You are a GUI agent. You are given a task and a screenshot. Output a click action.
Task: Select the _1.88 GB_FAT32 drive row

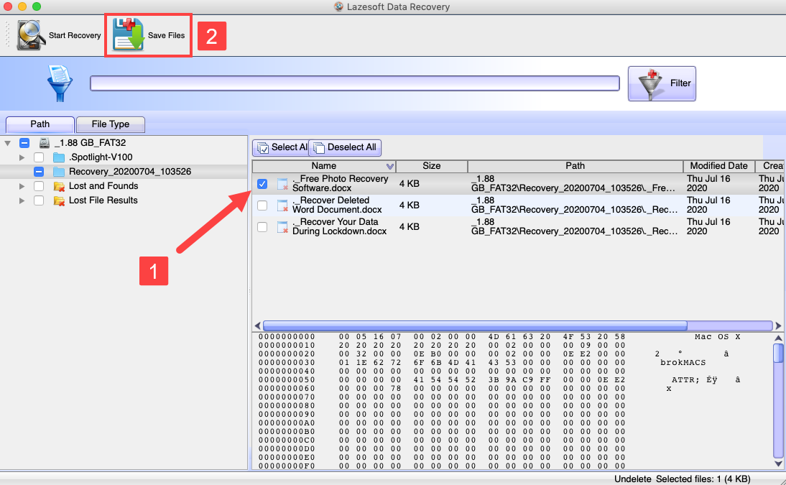click(124, 143)
